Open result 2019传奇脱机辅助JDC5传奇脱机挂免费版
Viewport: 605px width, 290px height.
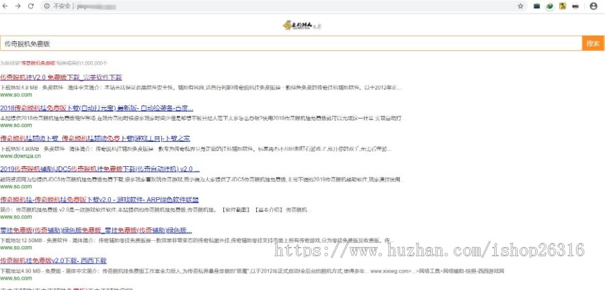pos(99,169)
